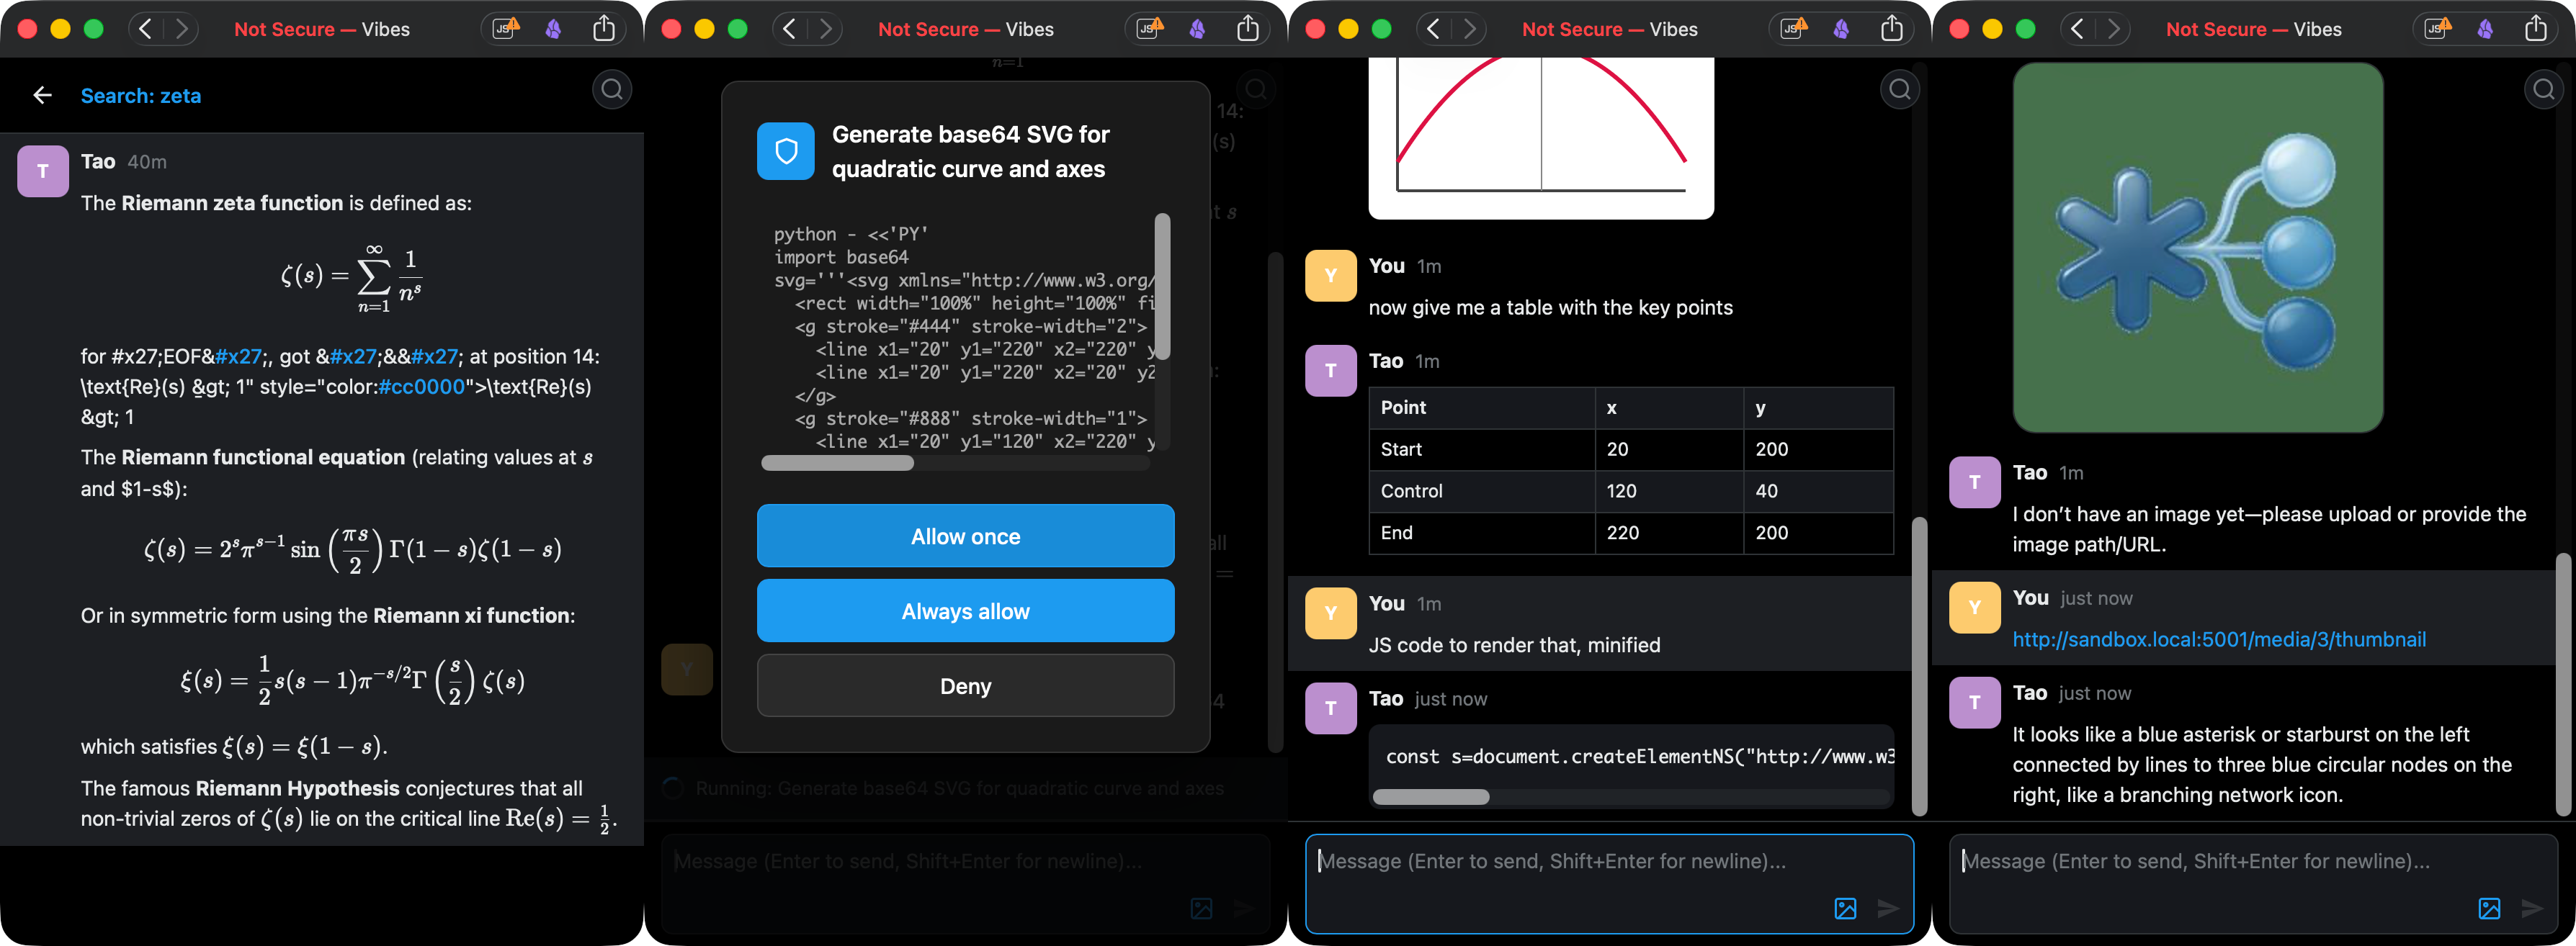Send the message in the third window
Screen dimensions: 2576x946
click(1888, 908)
